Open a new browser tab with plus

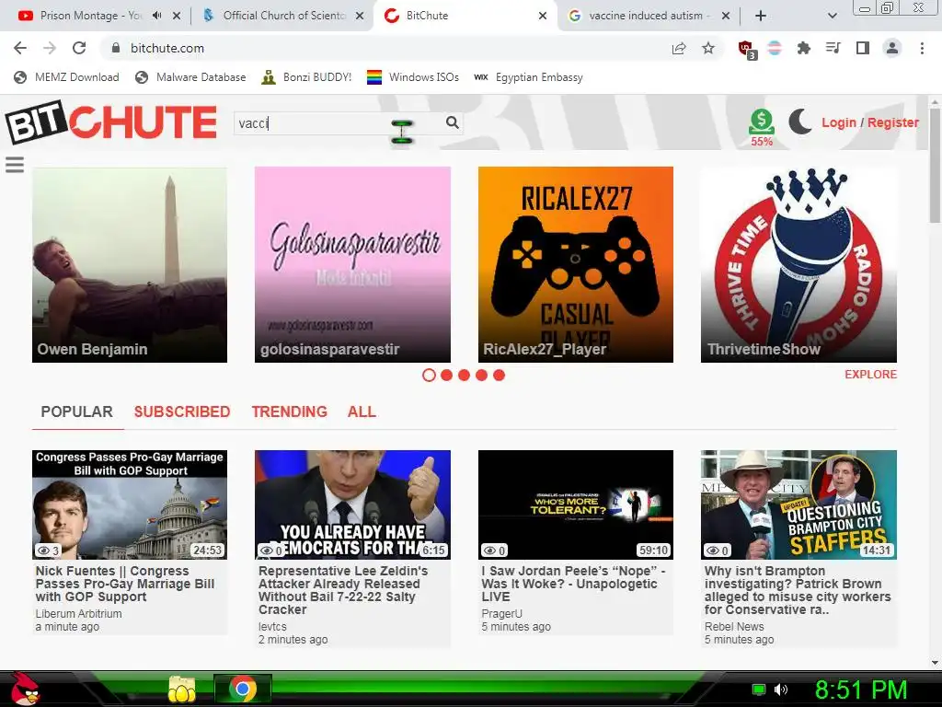(x=760, y=16)
